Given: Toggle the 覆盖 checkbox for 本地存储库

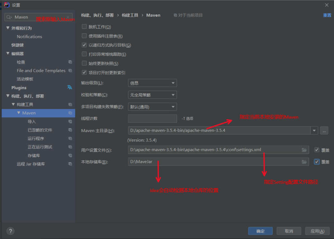Looking at the screenshot, I should point(317,162).
